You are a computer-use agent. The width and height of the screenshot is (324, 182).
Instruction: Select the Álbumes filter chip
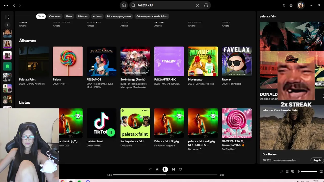[x=83, y=16]
